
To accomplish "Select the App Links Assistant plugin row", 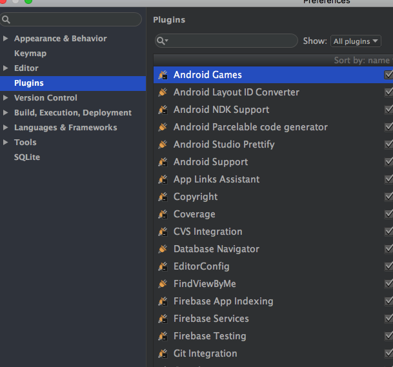I will (273, 179).
